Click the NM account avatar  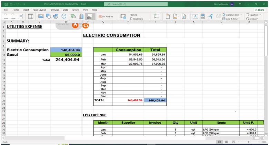coord(232,4)
